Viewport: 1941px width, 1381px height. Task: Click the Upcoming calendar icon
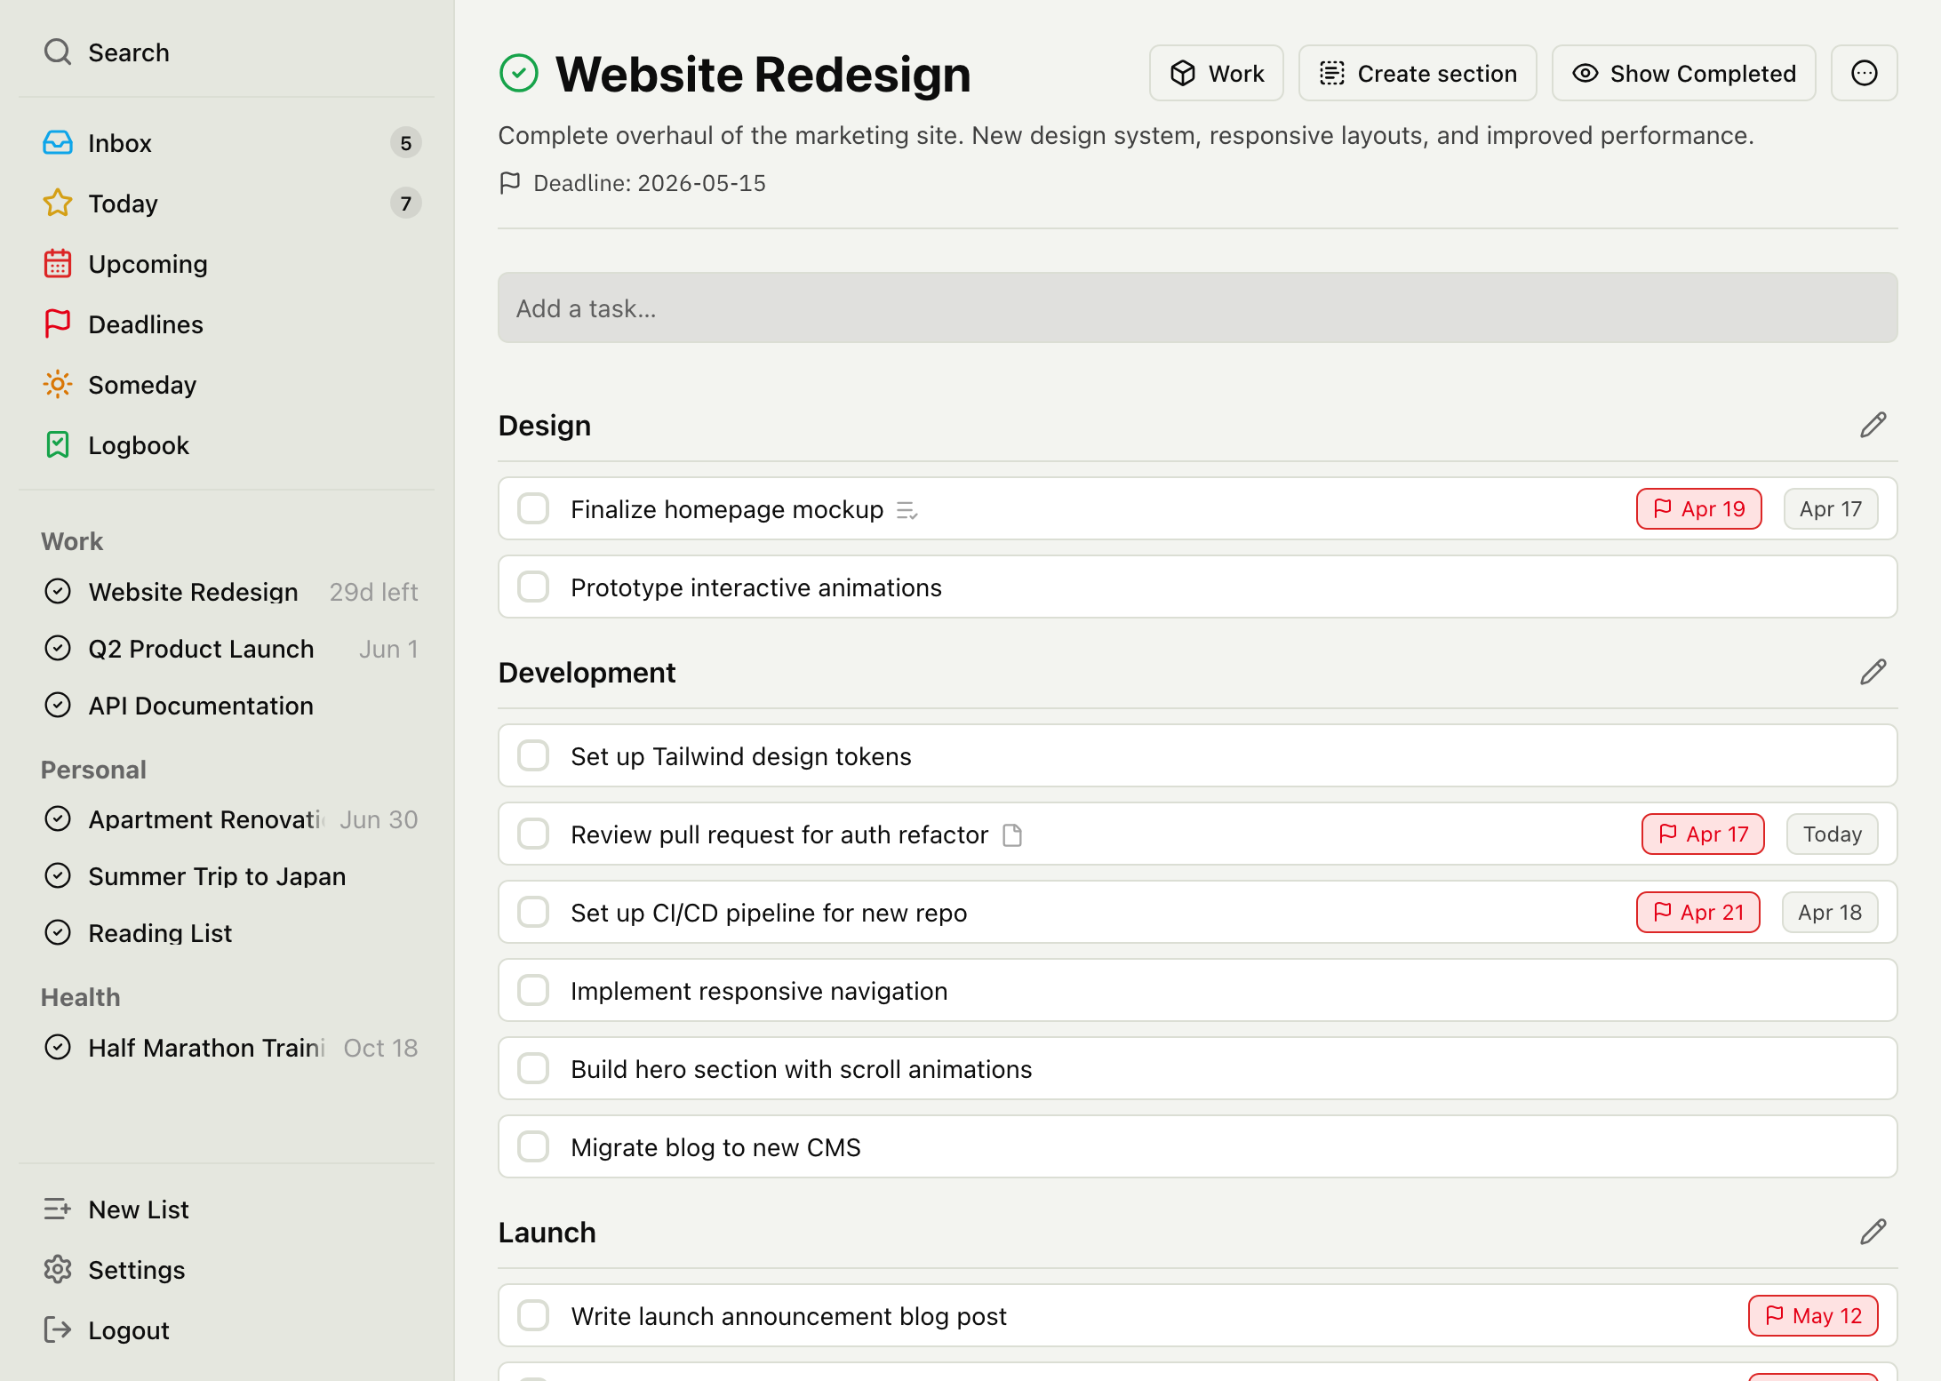click(x=58, y=264)
